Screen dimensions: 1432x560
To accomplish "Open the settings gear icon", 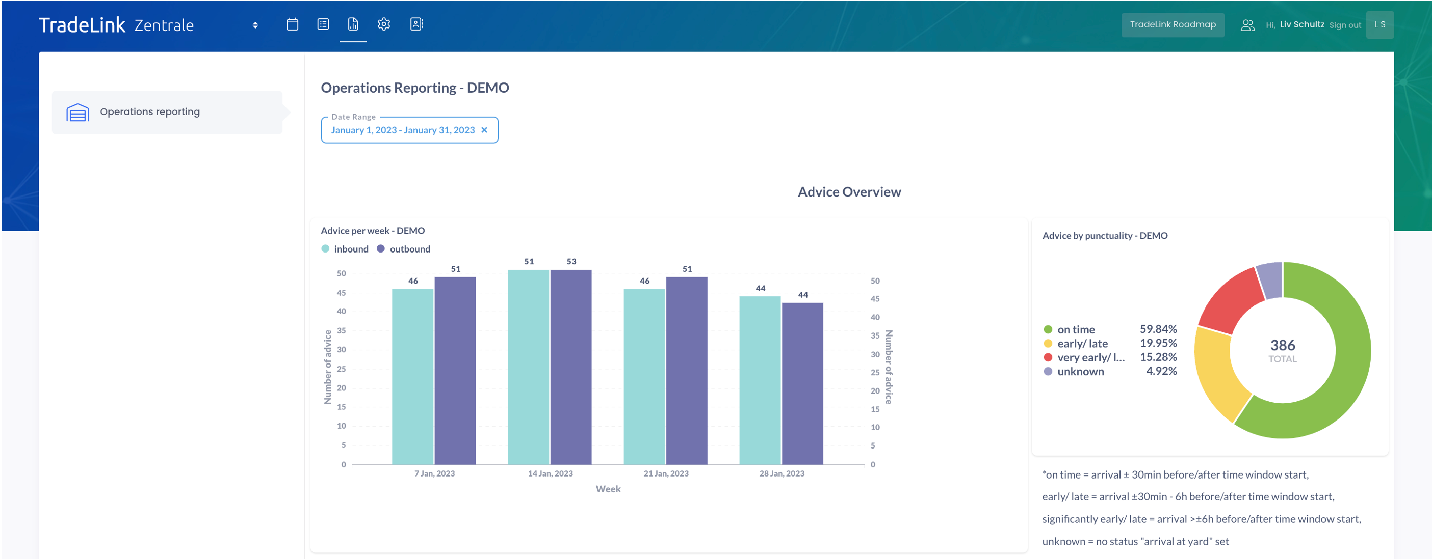I will point(383,24).
